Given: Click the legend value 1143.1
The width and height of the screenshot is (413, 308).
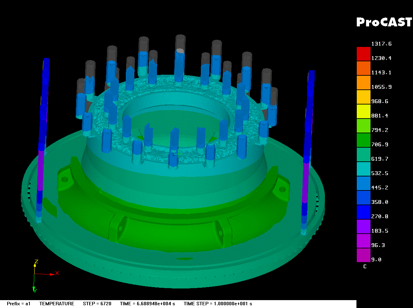Looking at the screenshot, I should [381, 73].
